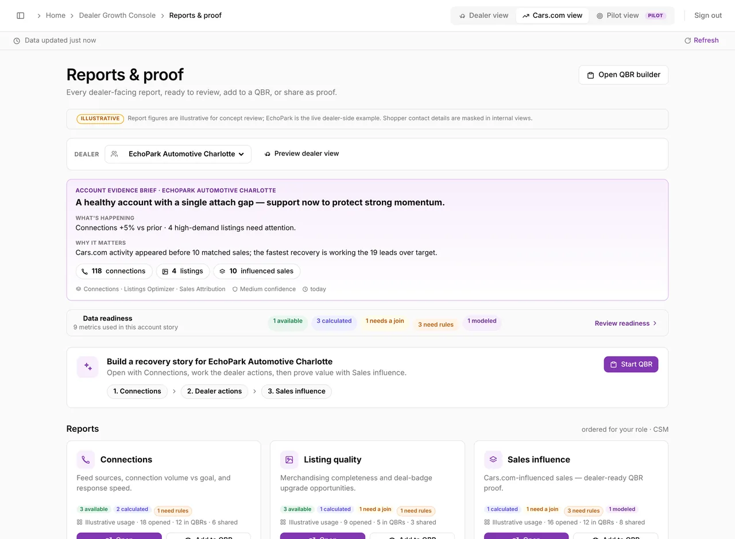Click "1 need a join" on Sales influence card

(x=543, y=509)
